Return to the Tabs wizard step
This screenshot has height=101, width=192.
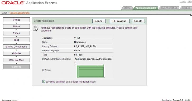click(x=16, y=40)
